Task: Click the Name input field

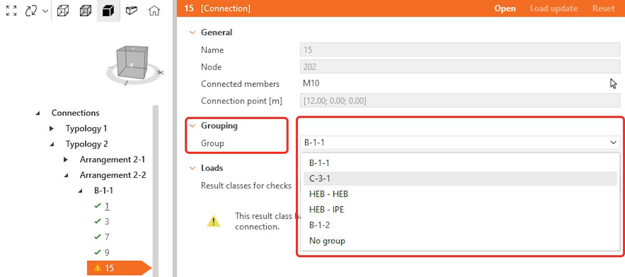Action: (x=460, y=50)
